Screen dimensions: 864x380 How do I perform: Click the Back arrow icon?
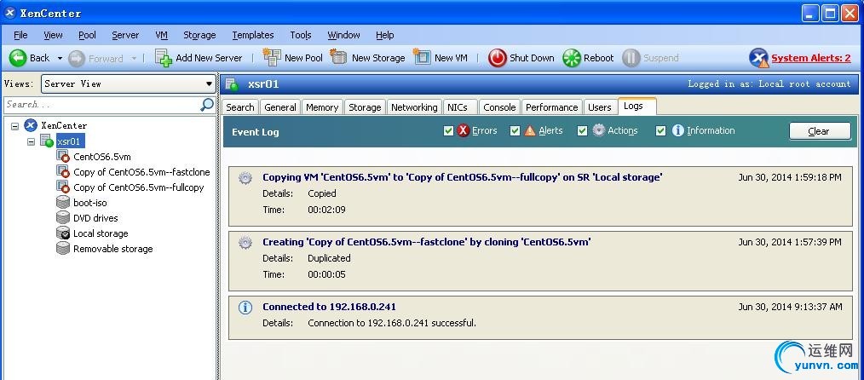tap(18, 58)
